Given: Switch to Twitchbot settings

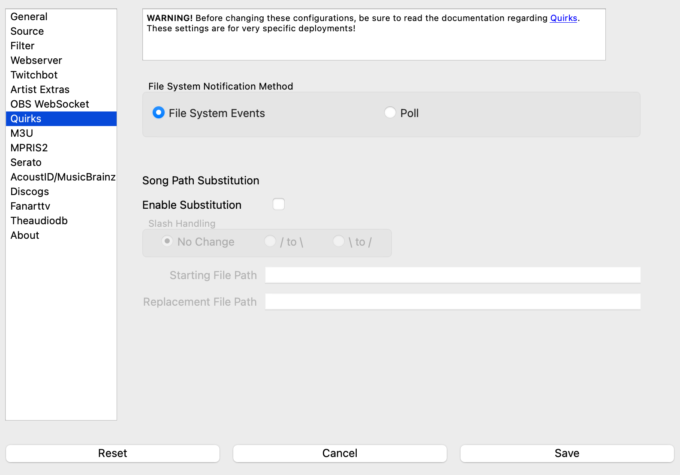Looking at the screenshot, I should point(34,75).
